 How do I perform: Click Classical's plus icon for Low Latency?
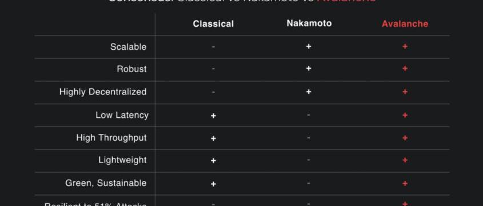[213, 116]
